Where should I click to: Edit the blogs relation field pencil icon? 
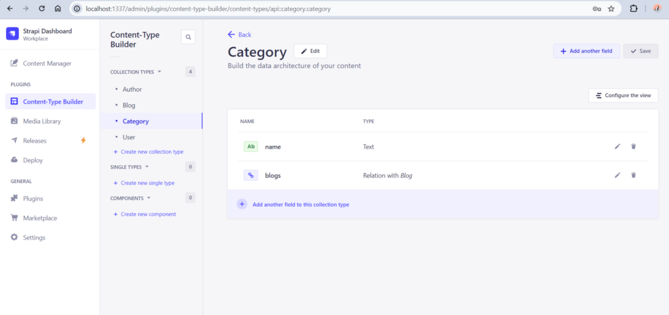617,175
